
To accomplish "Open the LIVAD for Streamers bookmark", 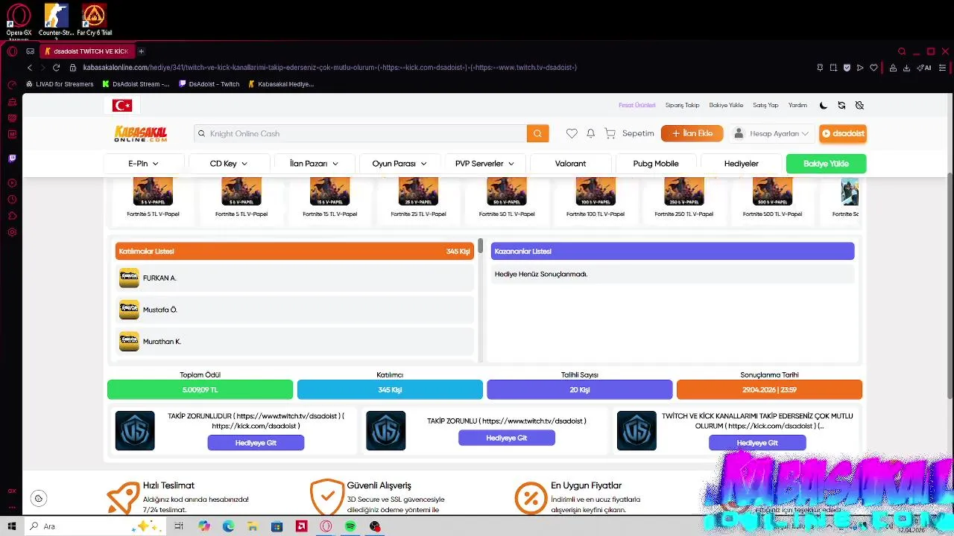I will [x=60, y=84].
